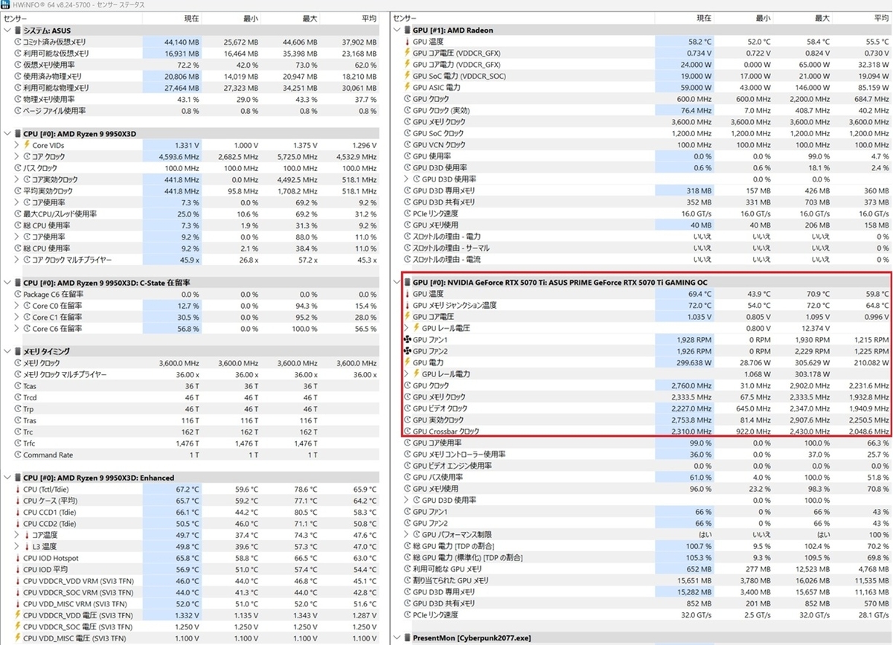The image size is (893, 645).
Task: Click the clock icon beside ページ ファイル使用率
Action: click(17, 111)
